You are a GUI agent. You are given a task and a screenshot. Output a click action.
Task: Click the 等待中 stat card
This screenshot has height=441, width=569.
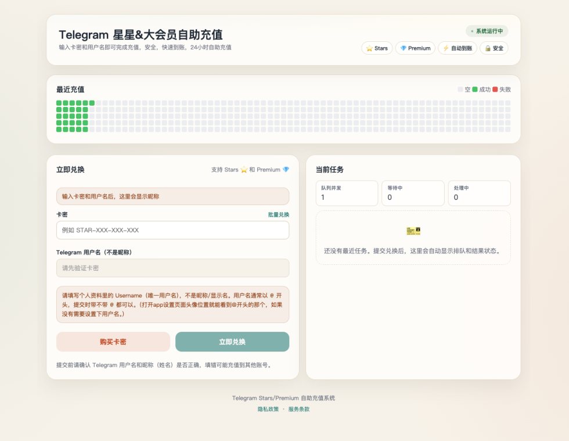(413, 193)
